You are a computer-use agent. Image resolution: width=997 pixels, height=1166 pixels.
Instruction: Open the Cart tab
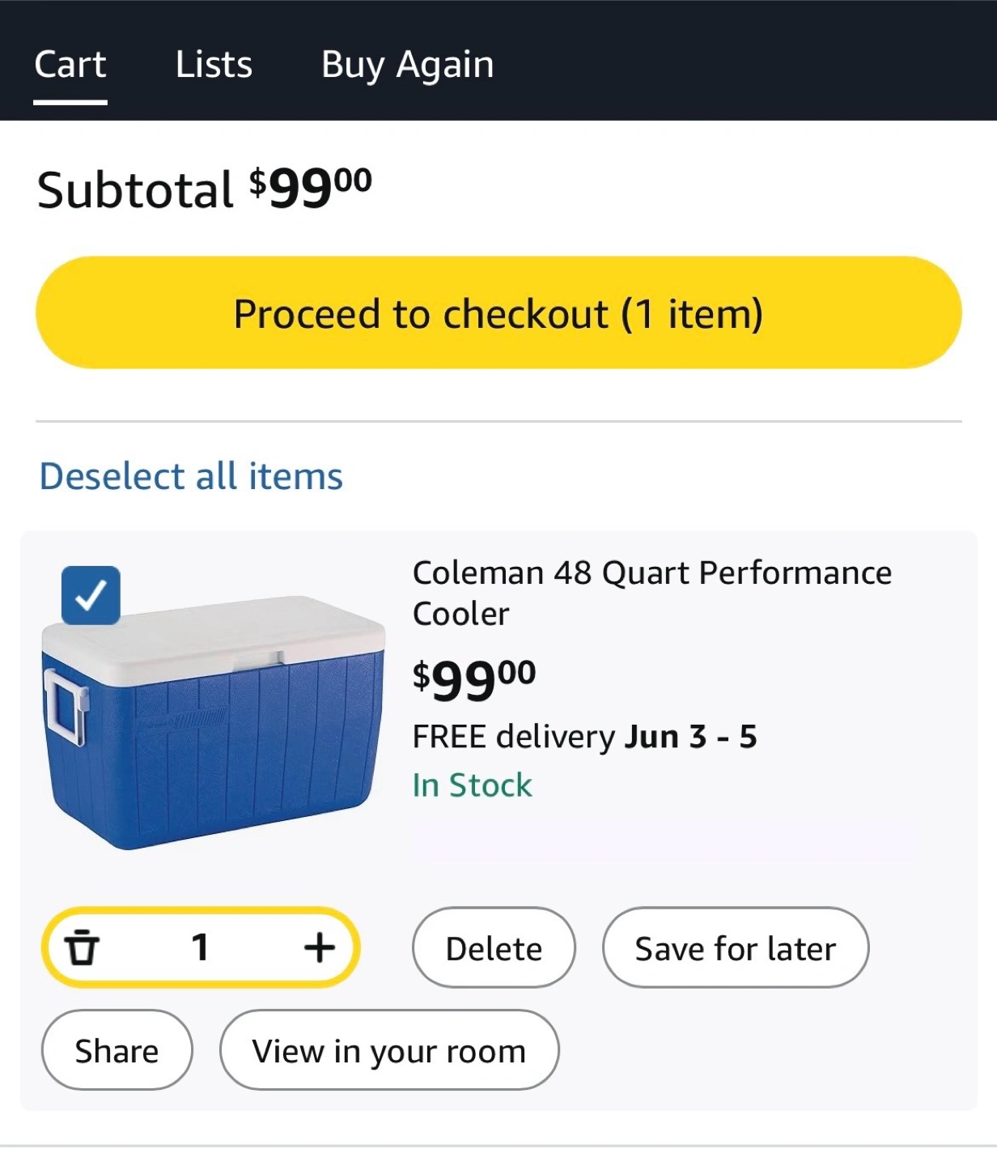tap(70, 65)
